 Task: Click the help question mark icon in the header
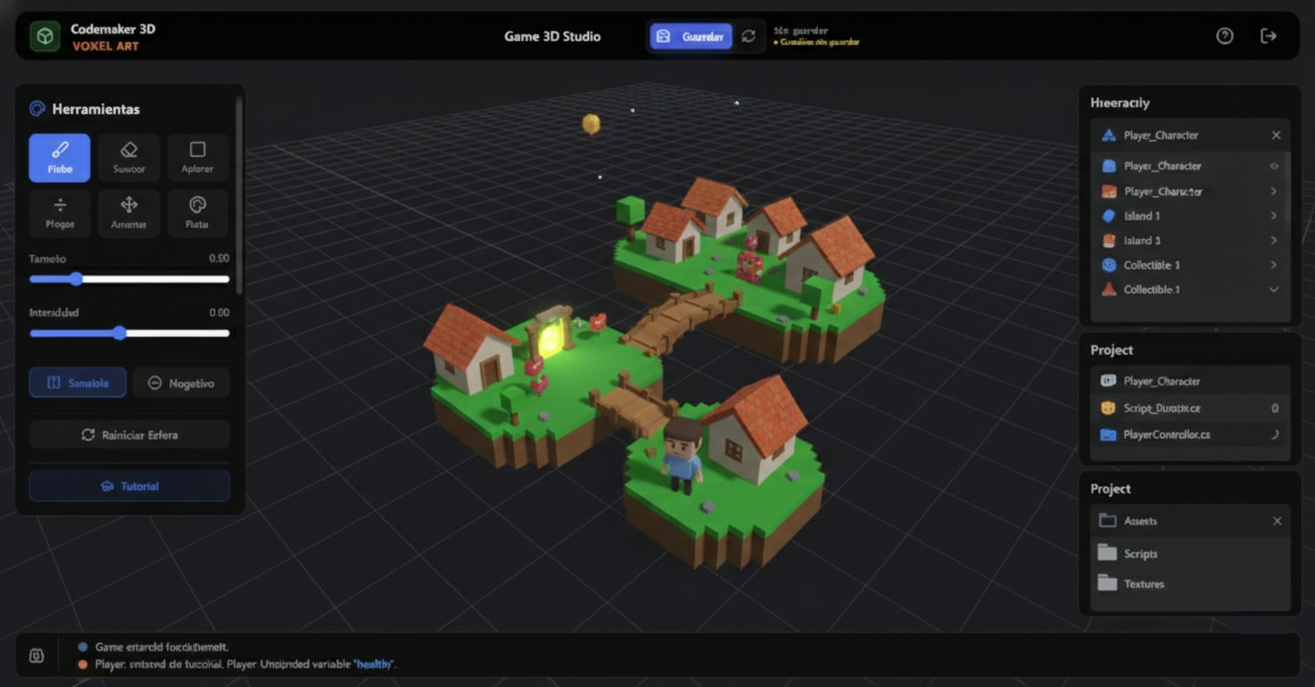point(1224,35)
